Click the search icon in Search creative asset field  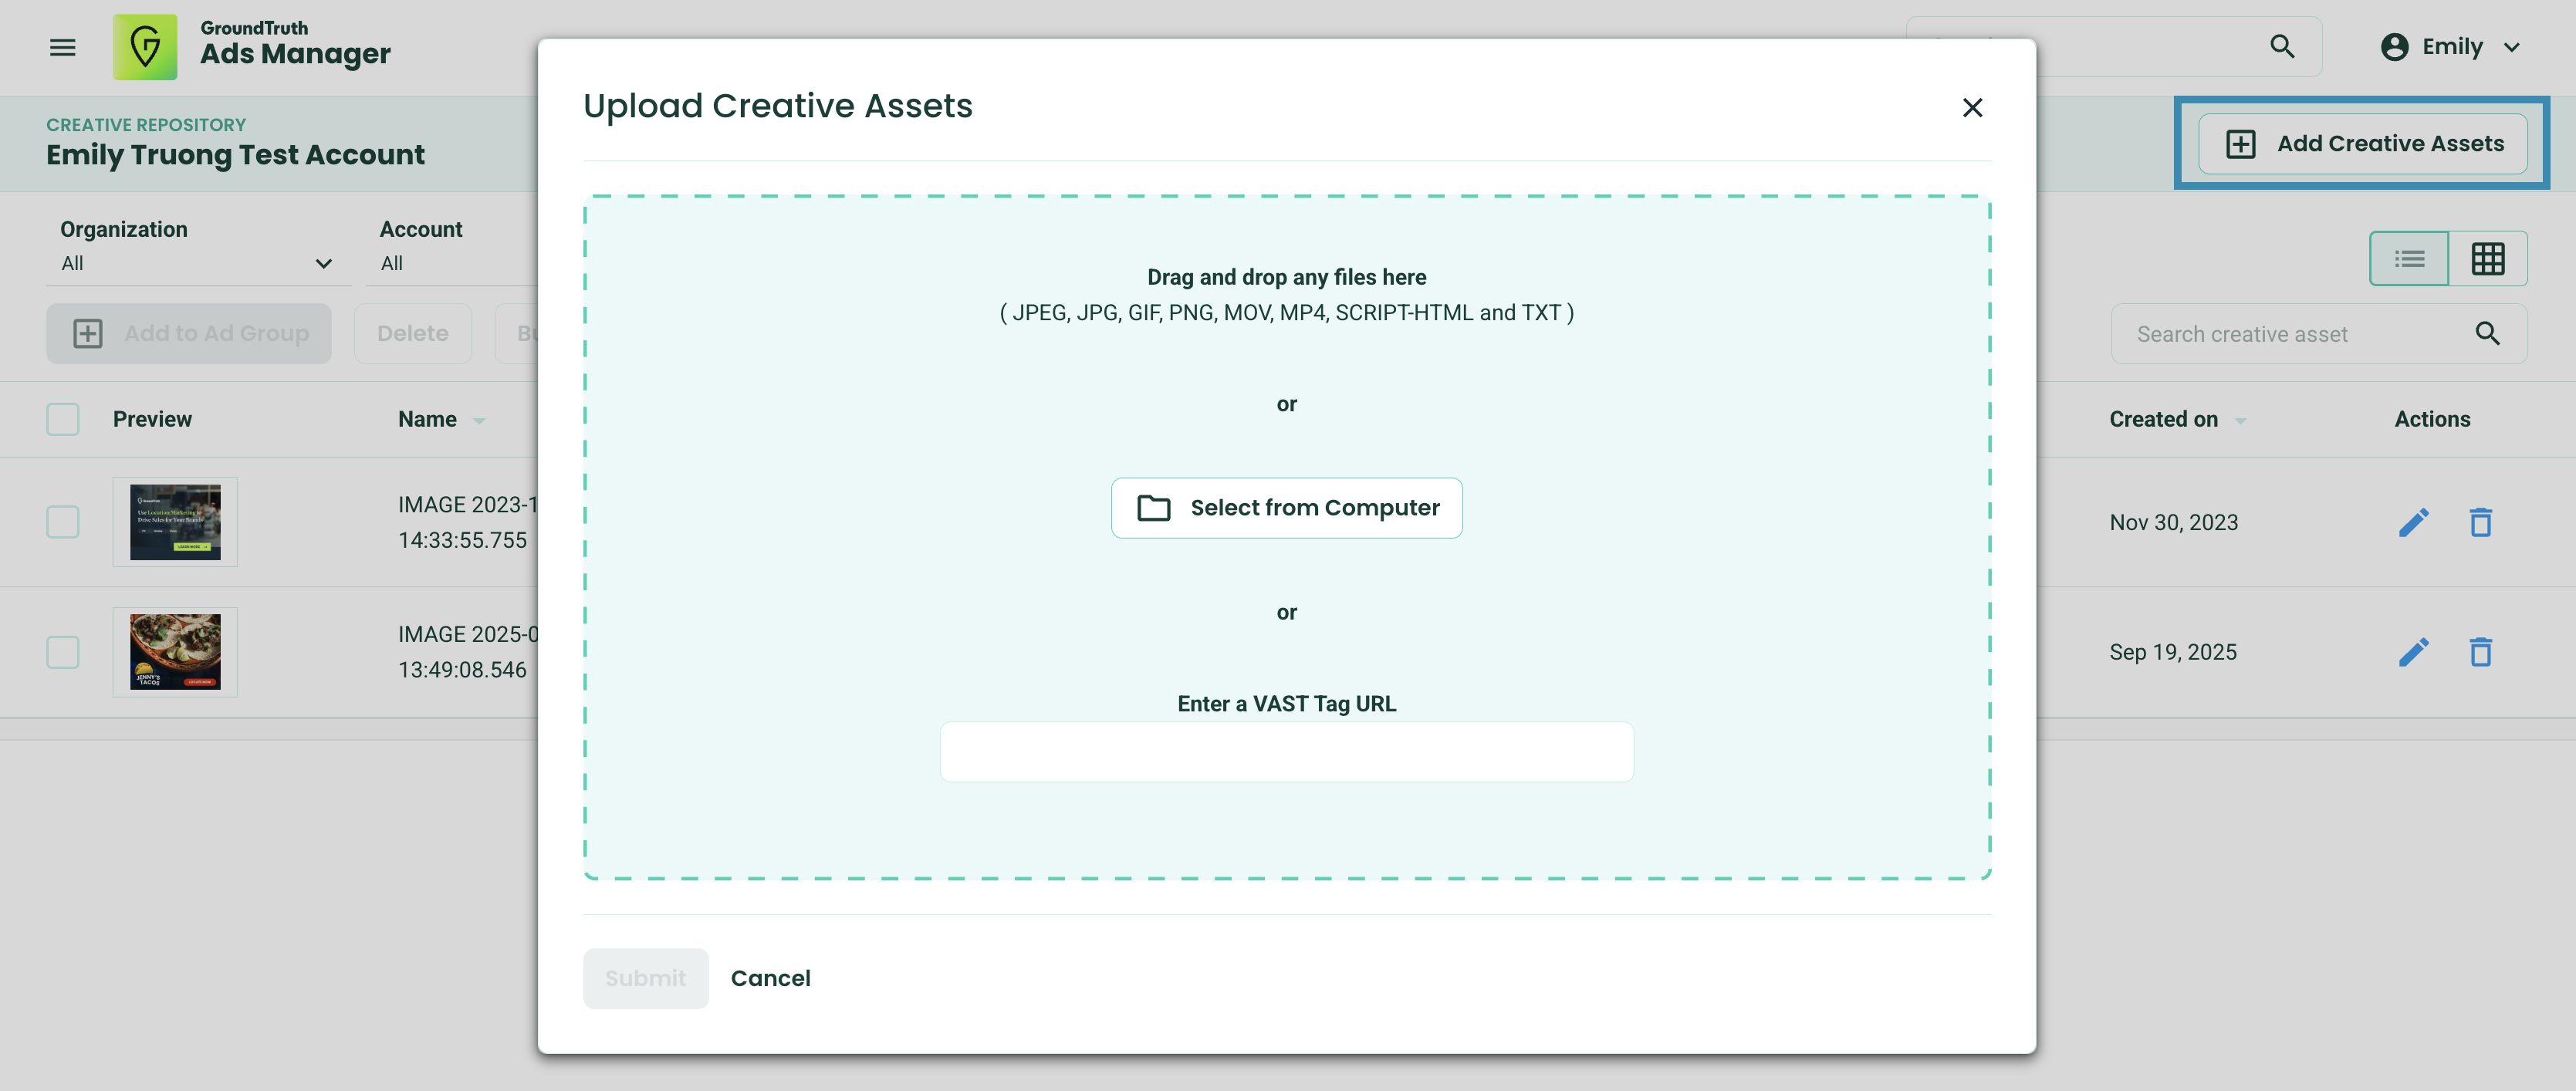pos(2489,333)
